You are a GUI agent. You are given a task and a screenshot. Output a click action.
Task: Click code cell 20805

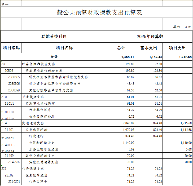click(11, 70)
